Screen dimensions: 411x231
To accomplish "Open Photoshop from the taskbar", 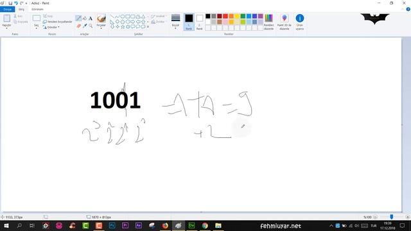I will pos(112,225).
